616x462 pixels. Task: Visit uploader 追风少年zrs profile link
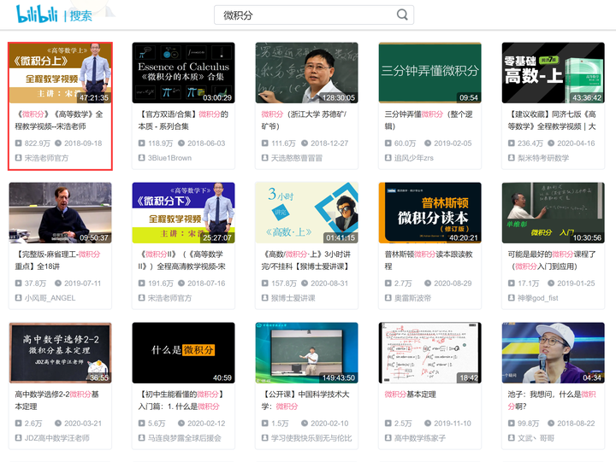click(414, 158)
